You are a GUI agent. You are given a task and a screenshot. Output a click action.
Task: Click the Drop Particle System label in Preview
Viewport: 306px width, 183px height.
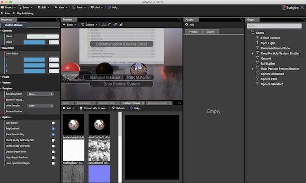point(122,84)
